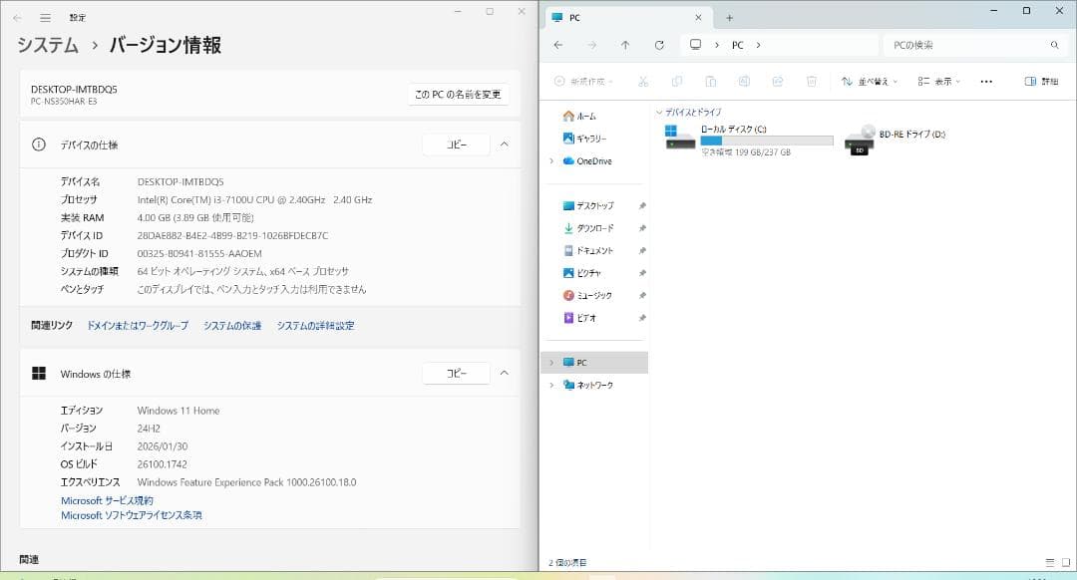Open the Details pane button
The height and width of the screenshot is (580, 1077).
tap(1041, 81)
